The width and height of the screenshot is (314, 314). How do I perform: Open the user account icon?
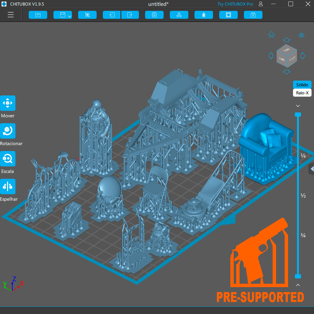point(261,4)
